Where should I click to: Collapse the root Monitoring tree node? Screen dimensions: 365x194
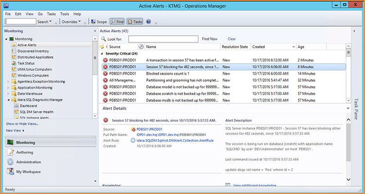[x=6, y=39]
